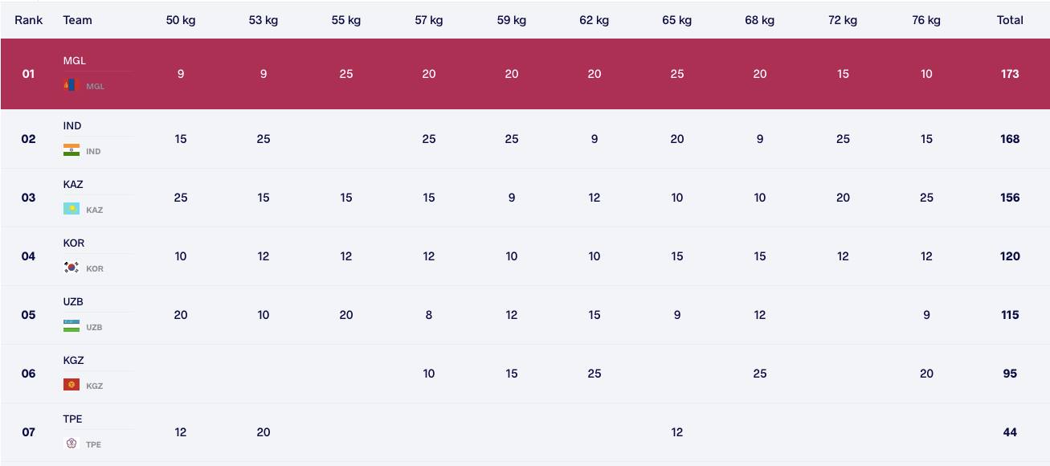Select the Rank column header
Image resolution: width=1050 pixels, height=466 pixels.
tap(28, 20)
